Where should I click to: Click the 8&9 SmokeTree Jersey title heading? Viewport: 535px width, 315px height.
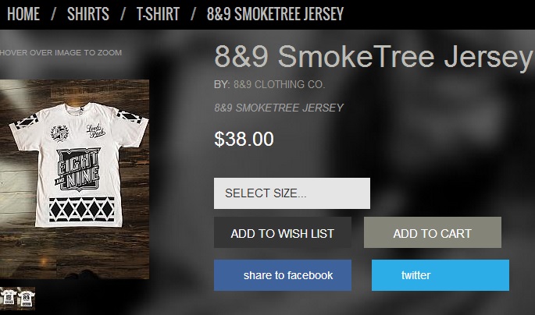tap(373, 57)
